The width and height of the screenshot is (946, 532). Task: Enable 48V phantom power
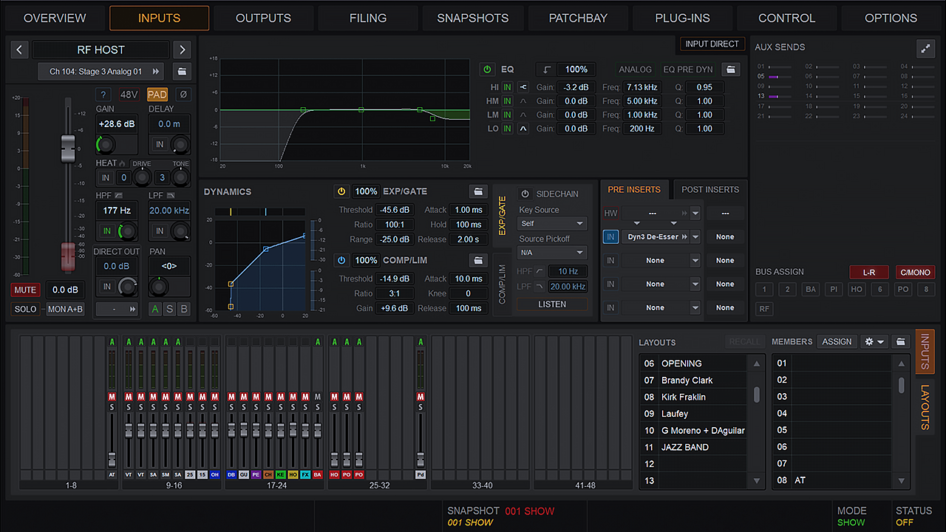point(129,95)
